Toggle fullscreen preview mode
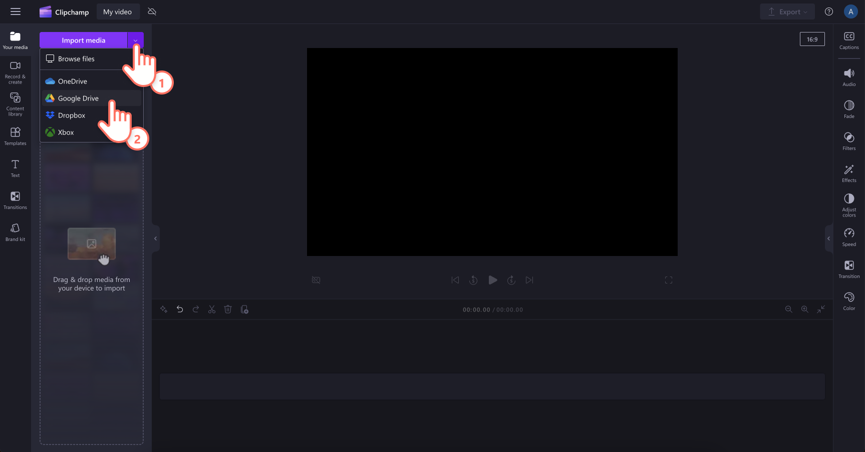The width and height of the screenshot is (865, 452). pos(669,280)
